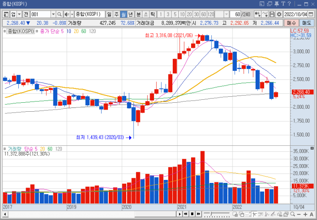Click the bottom magnifier zoom icon

tap(293, 214)
